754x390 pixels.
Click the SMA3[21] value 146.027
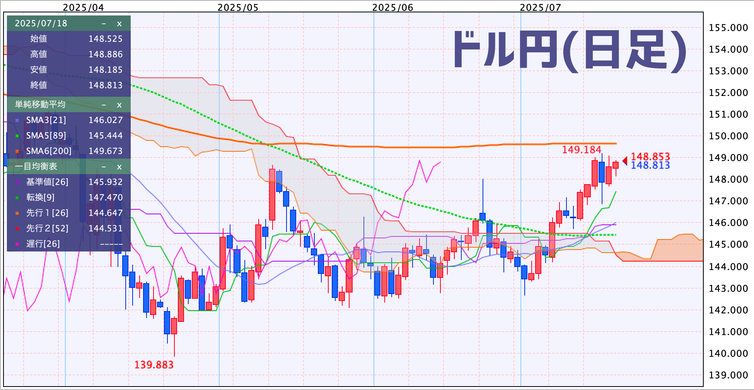[106, 120]
